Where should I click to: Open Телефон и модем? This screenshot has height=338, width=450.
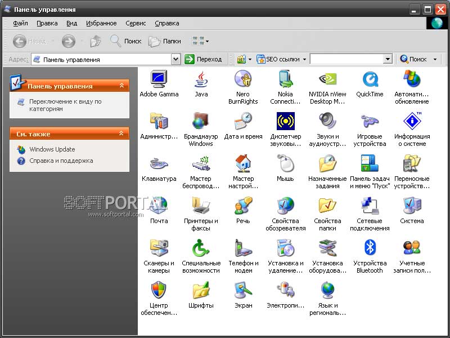coord(243,256)
